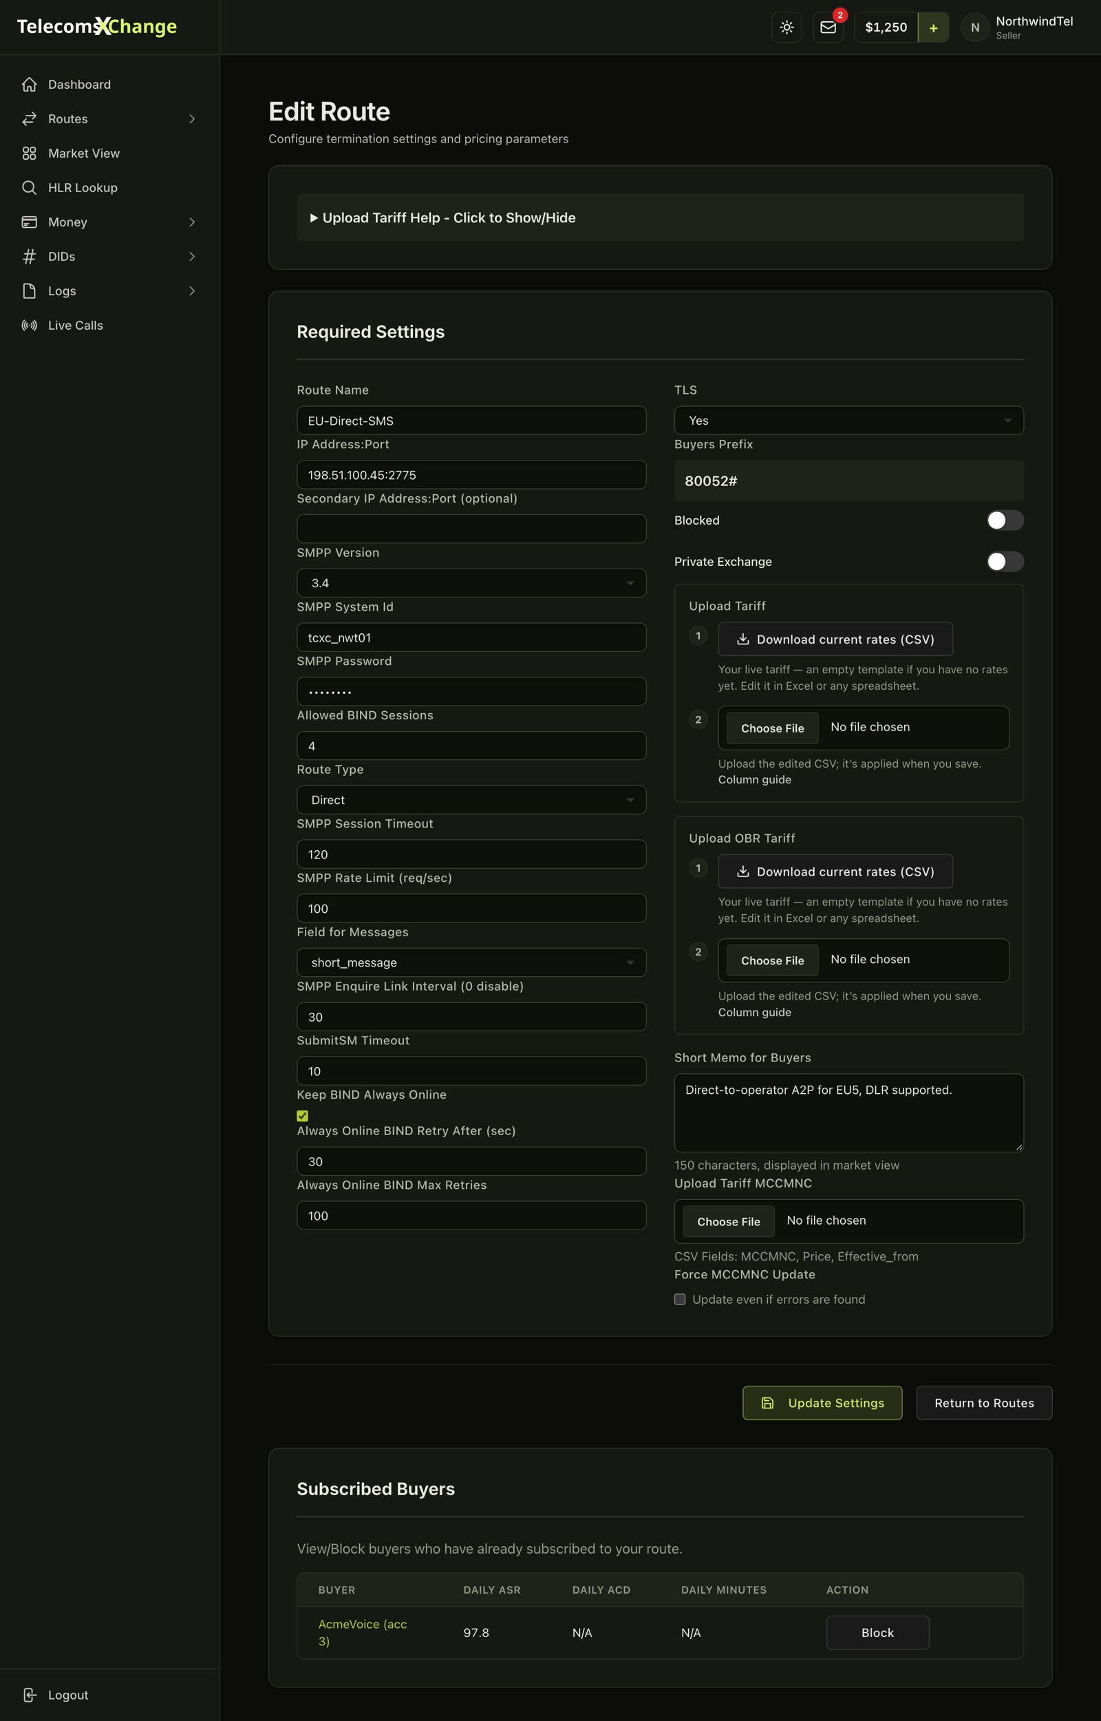Open the TLS dropdown

(x=848, y=421)
